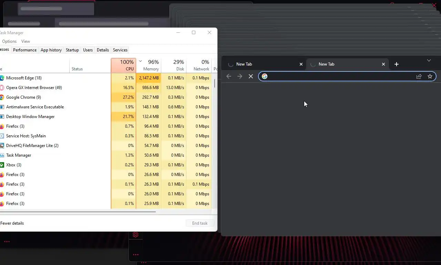Open the View menu in Task Manager
Image resolution: width=441 pixels, height=265 pixels.
[25, 41]
